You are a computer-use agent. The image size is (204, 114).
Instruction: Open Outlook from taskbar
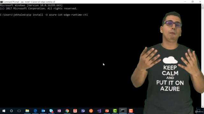coord(43,111)
